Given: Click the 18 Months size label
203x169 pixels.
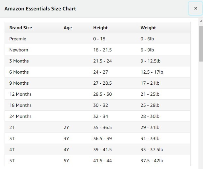Looking at the screenshot, I should tap(20, 105).
